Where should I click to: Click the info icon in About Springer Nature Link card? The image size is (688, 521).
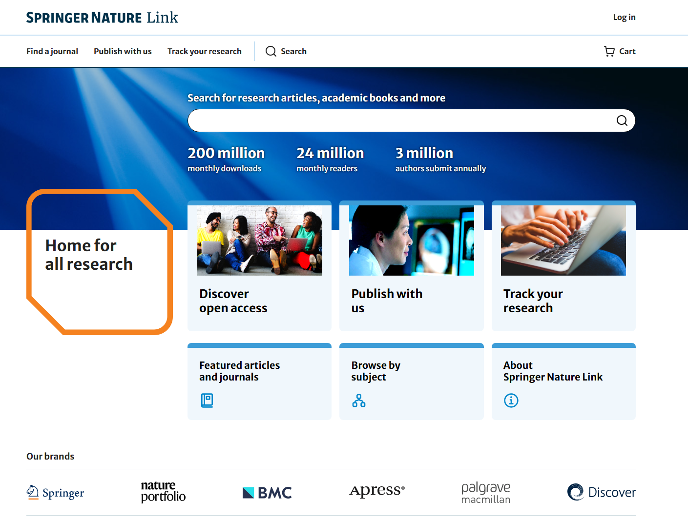click(511, 400)
